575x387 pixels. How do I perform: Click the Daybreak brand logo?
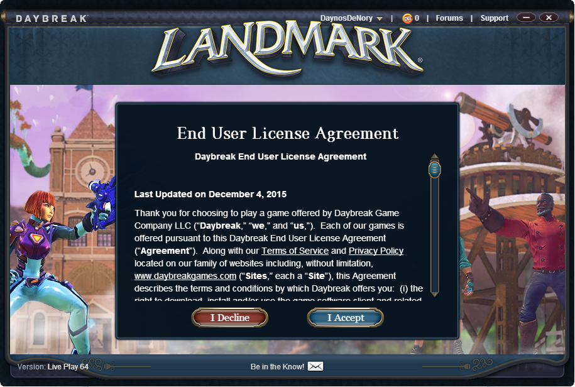[52, 18]
